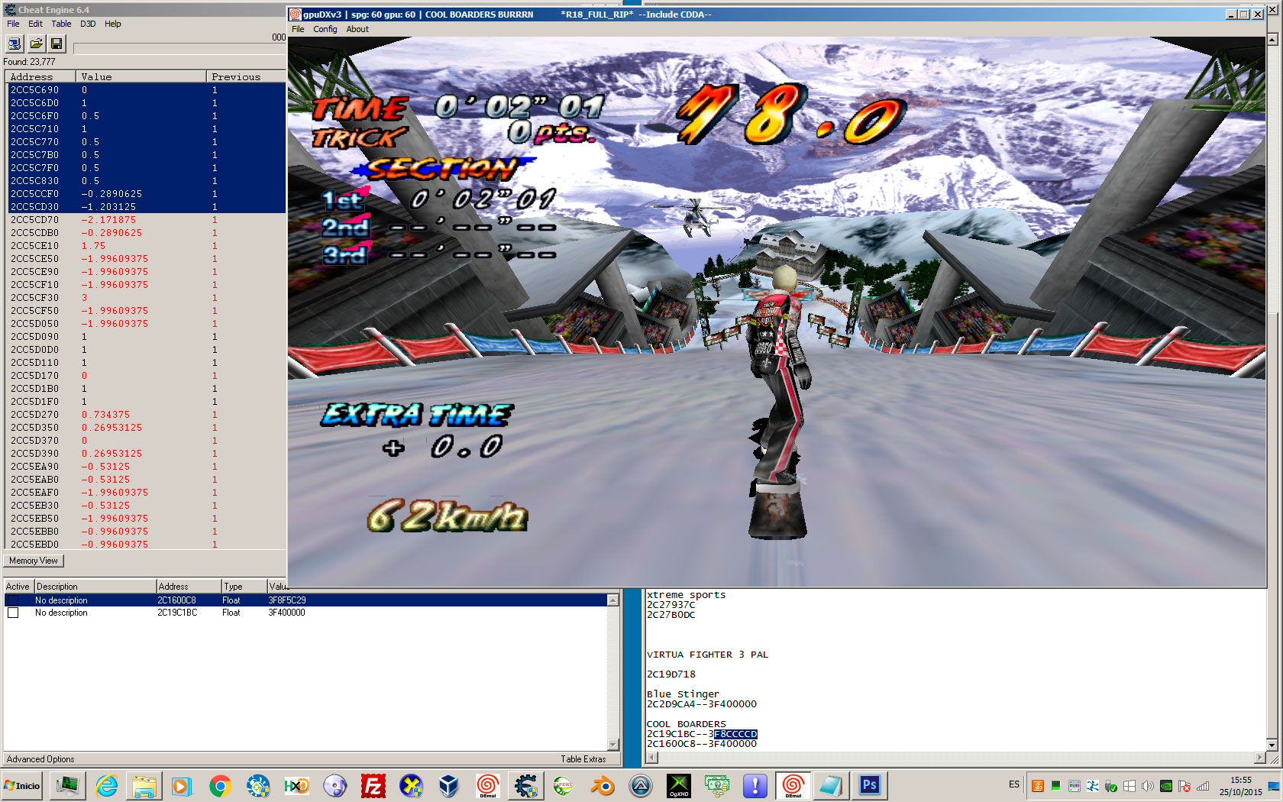The image size is (1283, 802).
Task: Click the save floppy icon in Cheat Engine
Action: click(57, 44)
